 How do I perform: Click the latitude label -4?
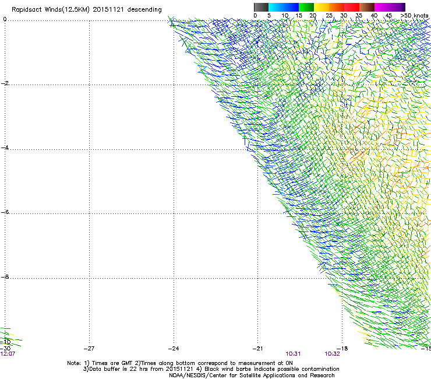(x=5, y=148)
